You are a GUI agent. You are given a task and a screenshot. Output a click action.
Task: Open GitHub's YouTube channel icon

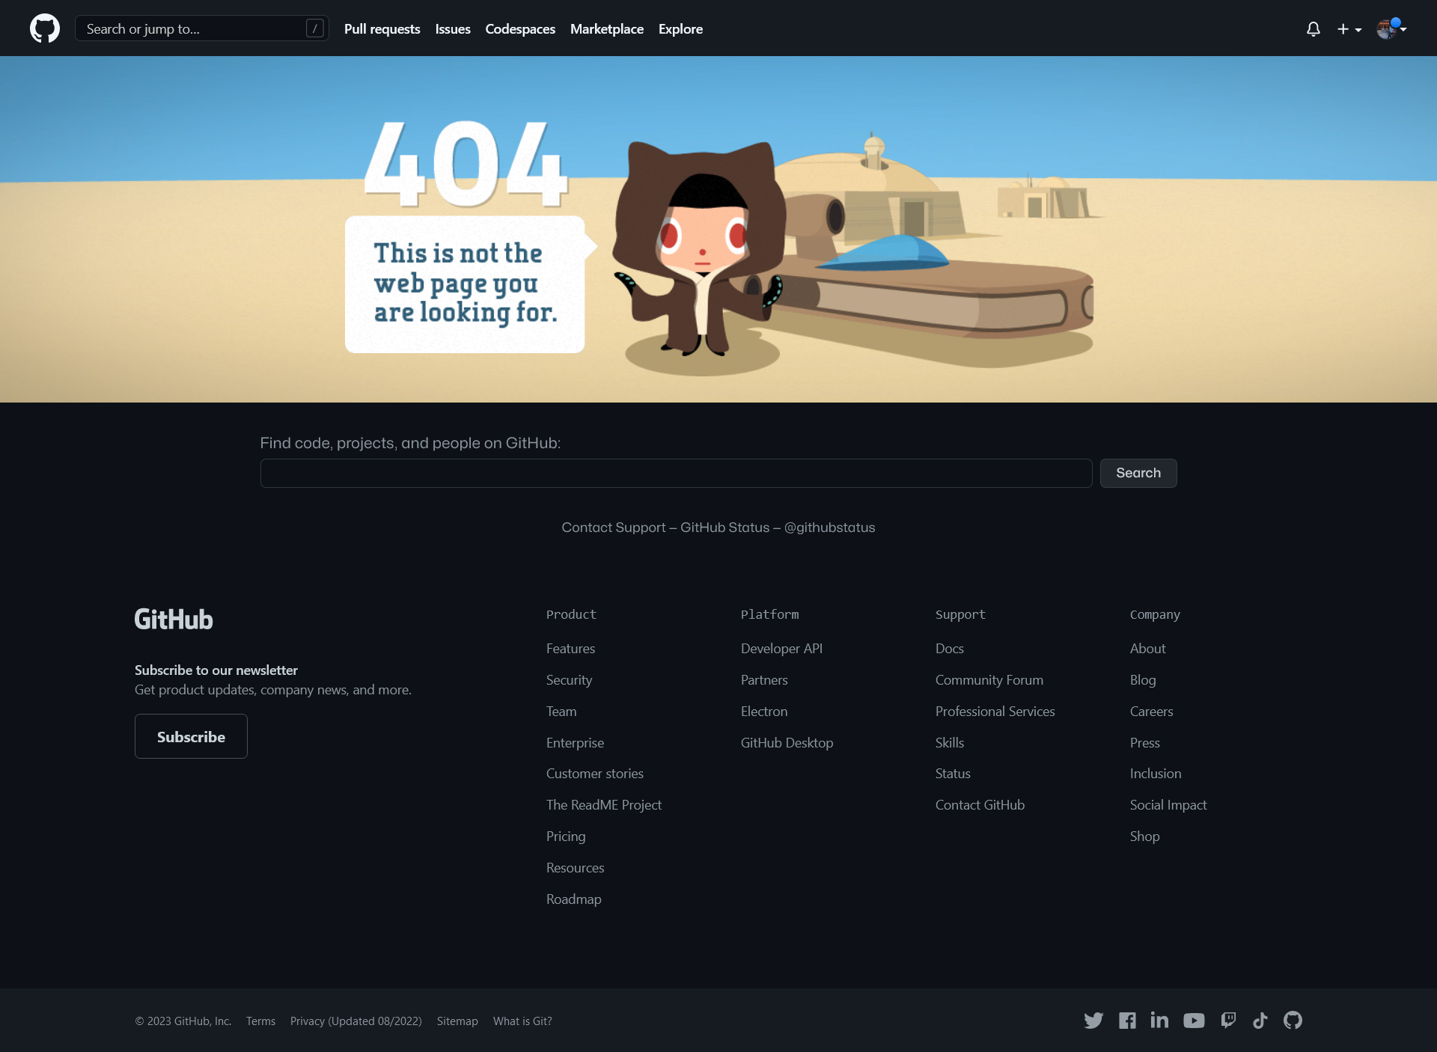(x=1194, y=1021)
